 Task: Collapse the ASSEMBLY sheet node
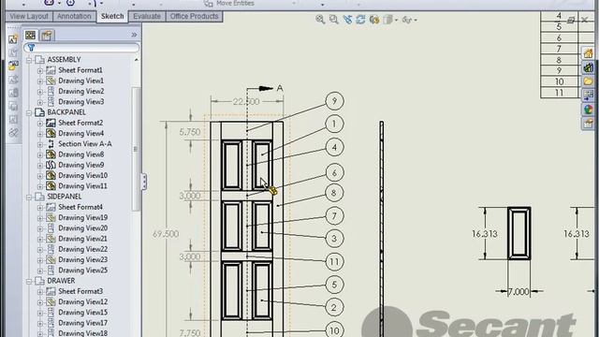click(x=29, y=60)
